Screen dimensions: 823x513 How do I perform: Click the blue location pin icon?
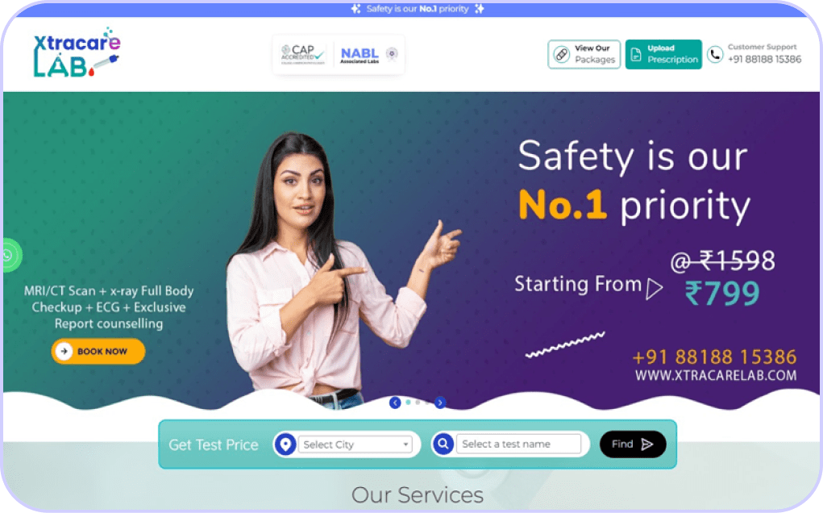point(285,444)
